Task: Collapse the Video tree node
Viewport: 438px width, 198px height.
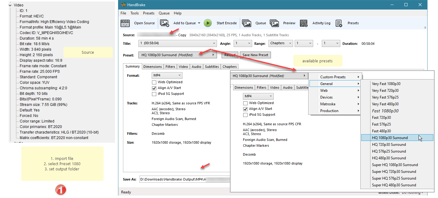Action: 10,5
